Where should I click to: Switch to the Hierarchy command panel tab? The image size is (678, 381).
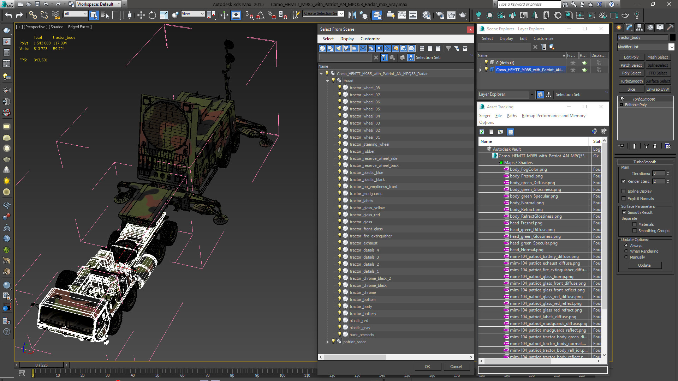639,28
